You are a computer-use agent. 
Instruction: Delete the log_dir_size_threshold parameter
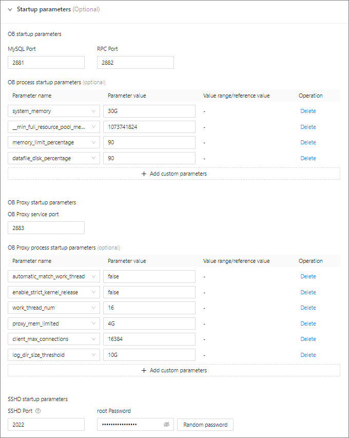[308, 355]
